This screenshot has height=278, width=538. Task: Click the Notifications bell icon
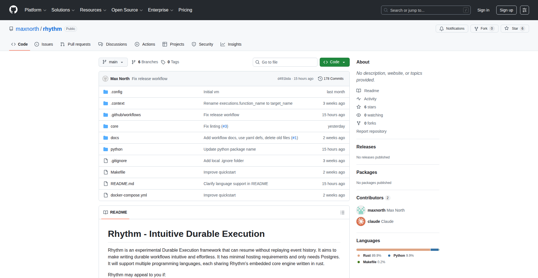441,29
